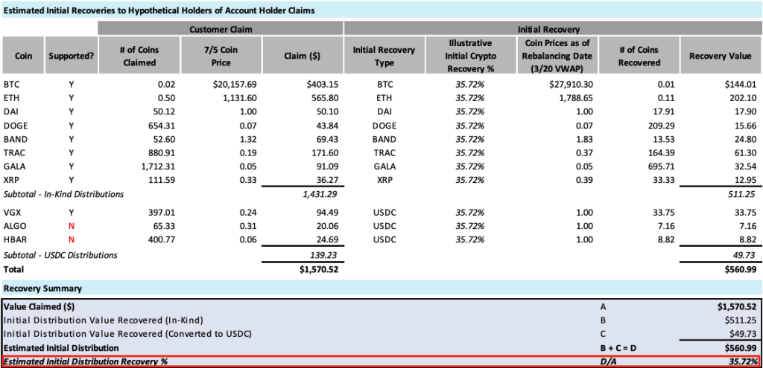
Task: Click the "N" supported flag for HBAR
Action: click(72, 239)
